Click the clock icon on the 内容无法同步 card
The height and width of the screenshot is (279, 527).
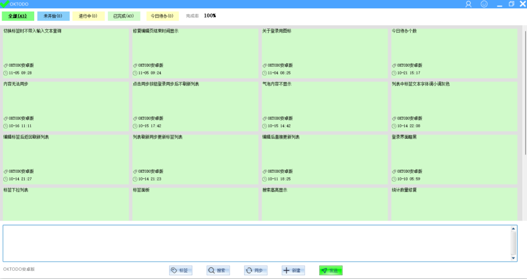(6, 126)
